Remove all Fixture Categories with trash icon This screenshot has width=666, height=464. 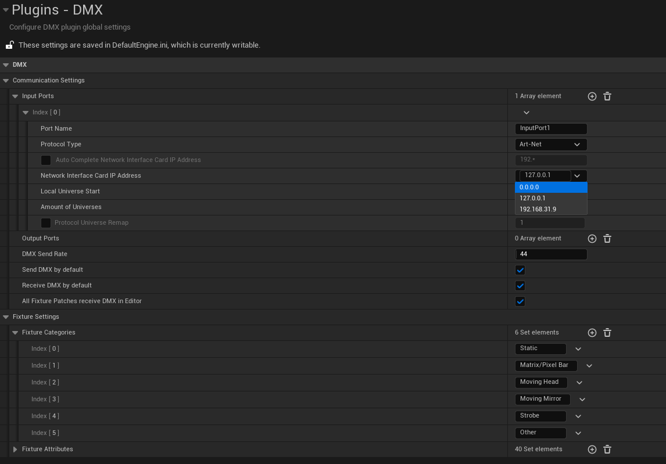607,333
